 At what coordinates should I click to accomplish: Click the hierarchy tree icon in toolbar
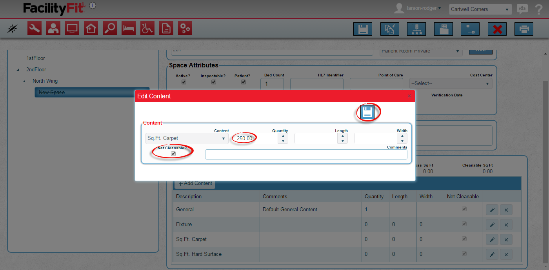tap(416, 29)
